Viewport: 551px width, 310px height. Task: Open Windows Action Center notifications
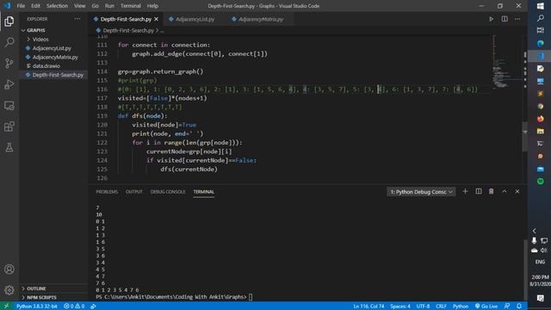[540, 298]
